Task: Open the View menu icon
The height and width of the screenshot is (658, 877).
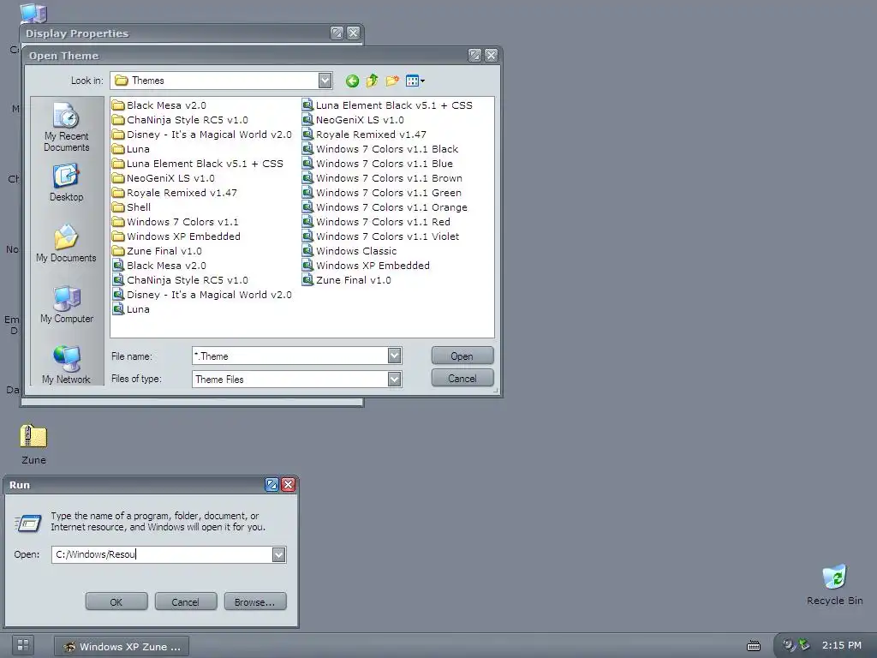Action: coord(415,81)
